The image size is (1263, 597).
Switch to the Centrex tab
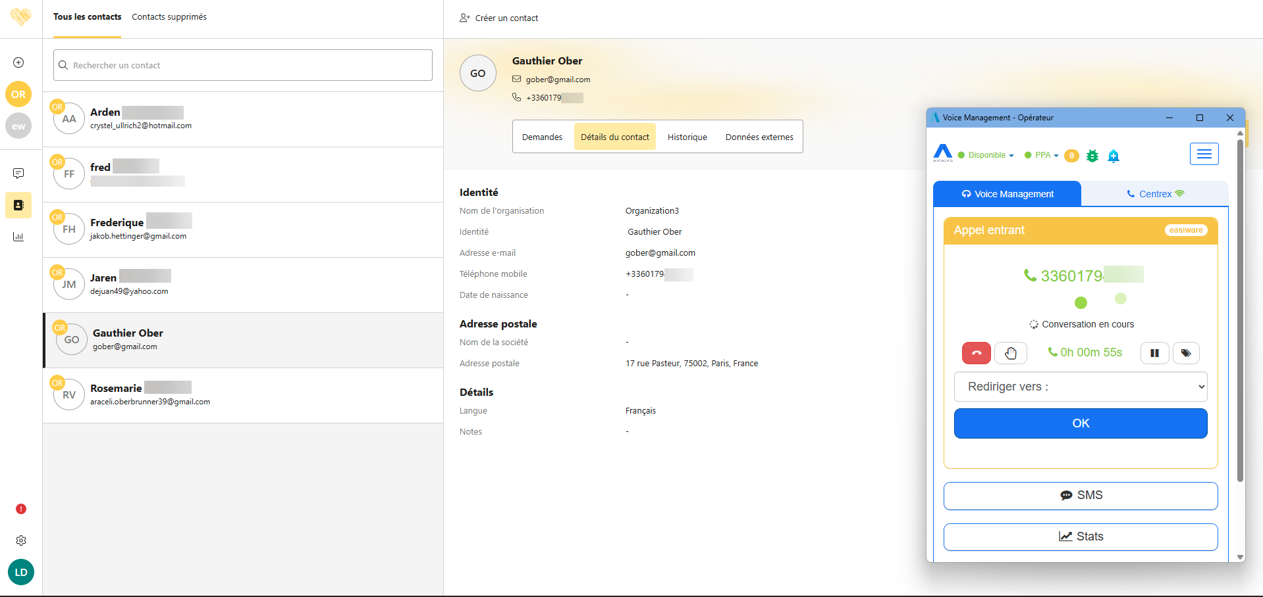coord(1154,194)
